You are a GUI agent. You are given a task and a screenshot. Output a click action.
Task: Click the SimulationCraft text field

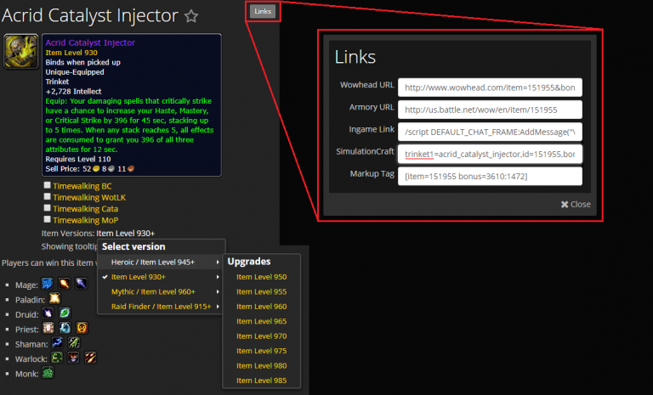tap(491, 153)
